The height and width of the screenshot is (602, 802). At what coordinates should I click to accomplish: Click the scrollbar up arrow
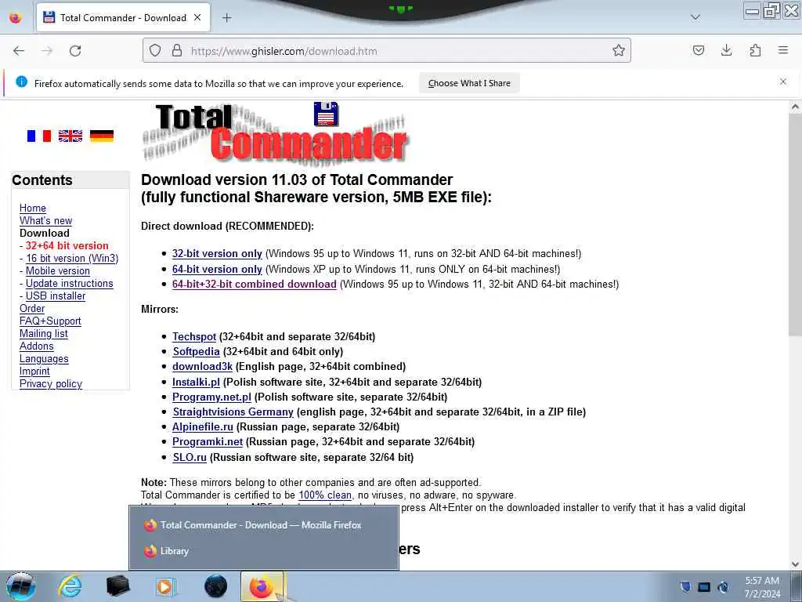click(x=795, y=107)
